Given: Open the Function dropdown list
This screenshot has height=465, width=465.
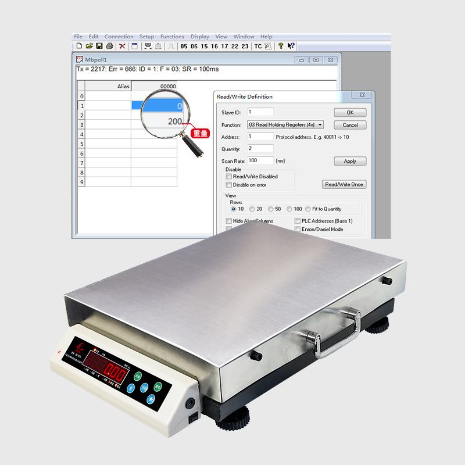Looking at the screenshot, I should tap(320, 125).
